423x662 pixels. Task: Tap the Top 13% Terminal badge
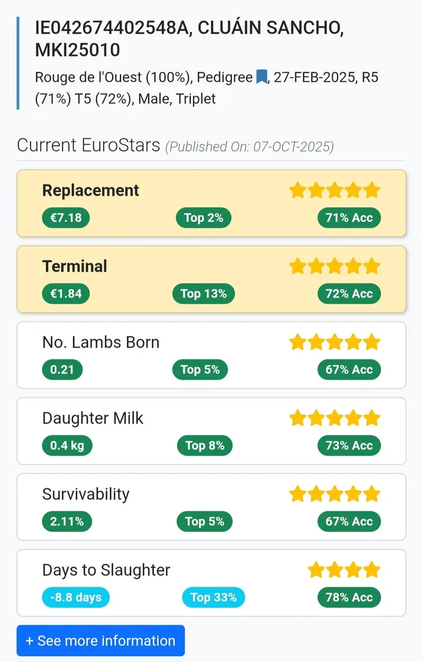[x=204, y=294]
